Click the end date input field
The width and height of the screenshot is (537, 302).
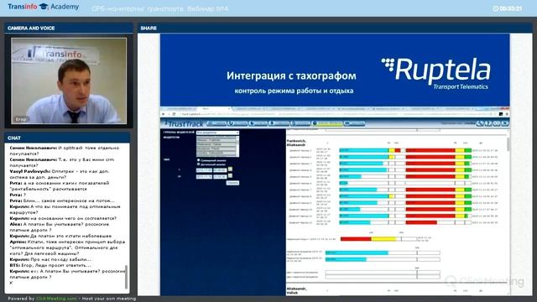pyautogui.click(x=204, y=177)
